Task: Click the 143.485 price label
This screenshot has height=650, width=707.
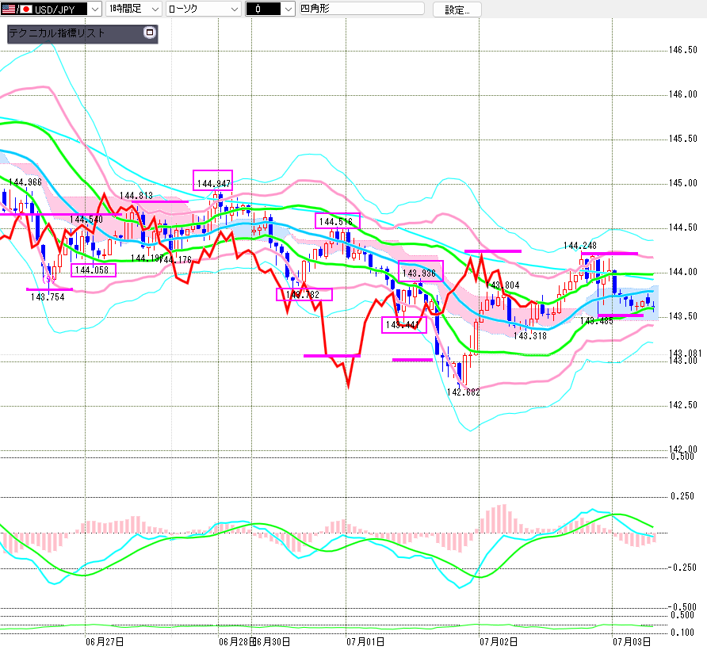Action: pos(597,321)
